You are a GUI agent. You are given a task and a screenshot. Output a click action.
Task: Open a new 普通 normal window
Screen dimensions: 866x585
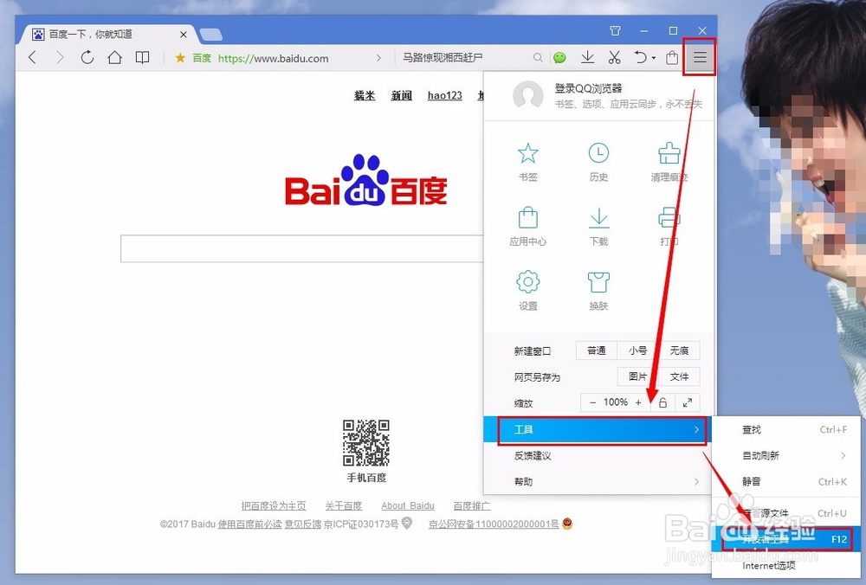[597, 350]
